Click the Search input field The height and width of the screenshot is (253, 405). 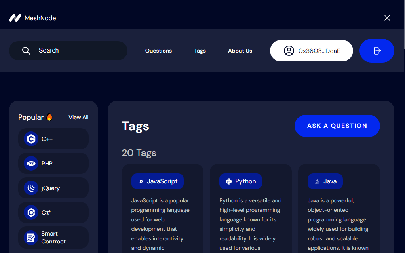coord(68,51)
